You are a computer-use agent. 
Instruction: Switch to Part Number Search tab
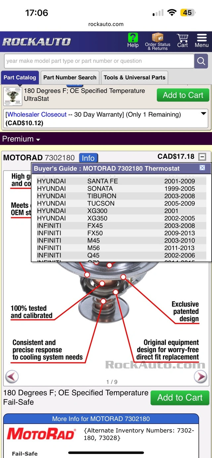pyautogui.click(x=70, y=77)
